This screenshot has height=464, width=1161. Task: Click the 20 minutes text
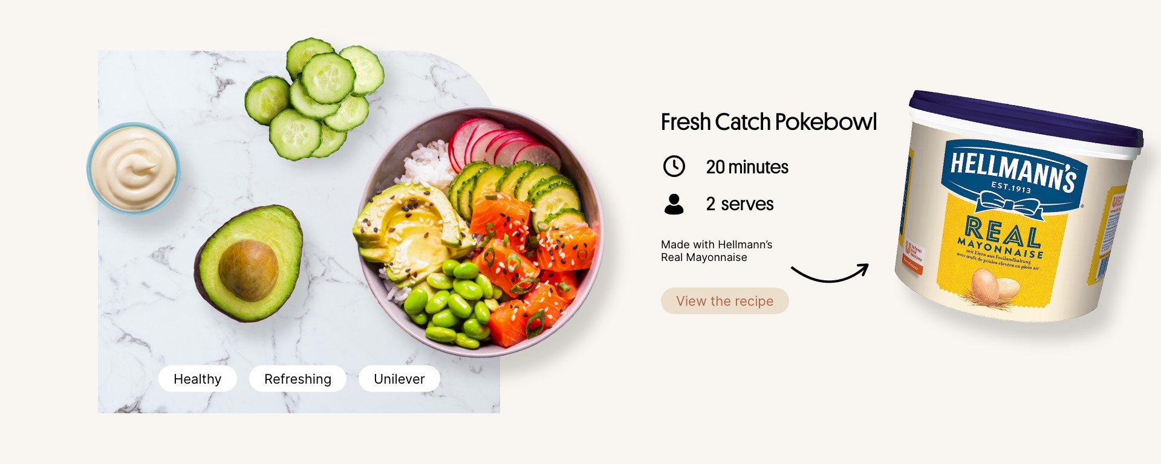click(747, 167)
